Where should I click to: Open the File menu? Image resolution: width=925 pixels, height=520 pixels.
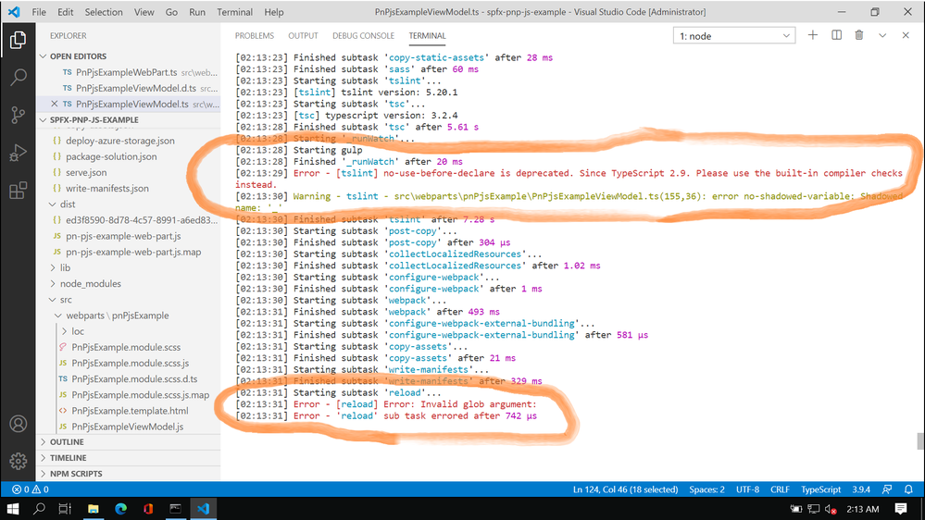(39, 12)
